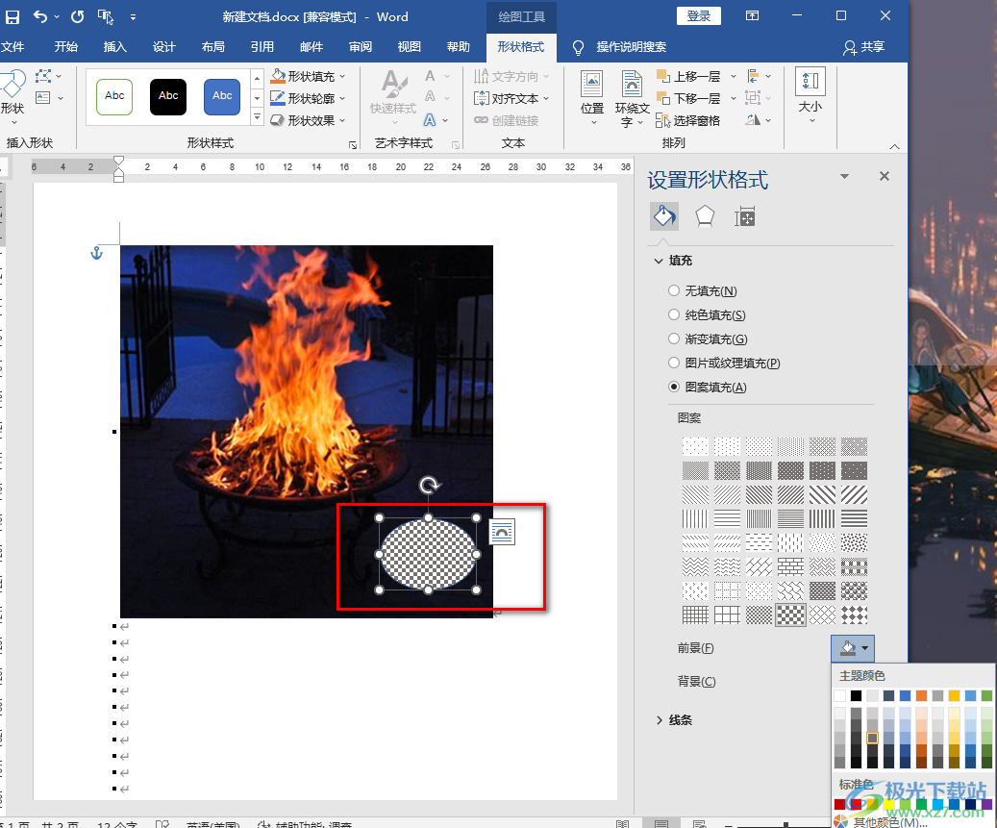Open the shape styles dialog launcher

coord(353,145)
